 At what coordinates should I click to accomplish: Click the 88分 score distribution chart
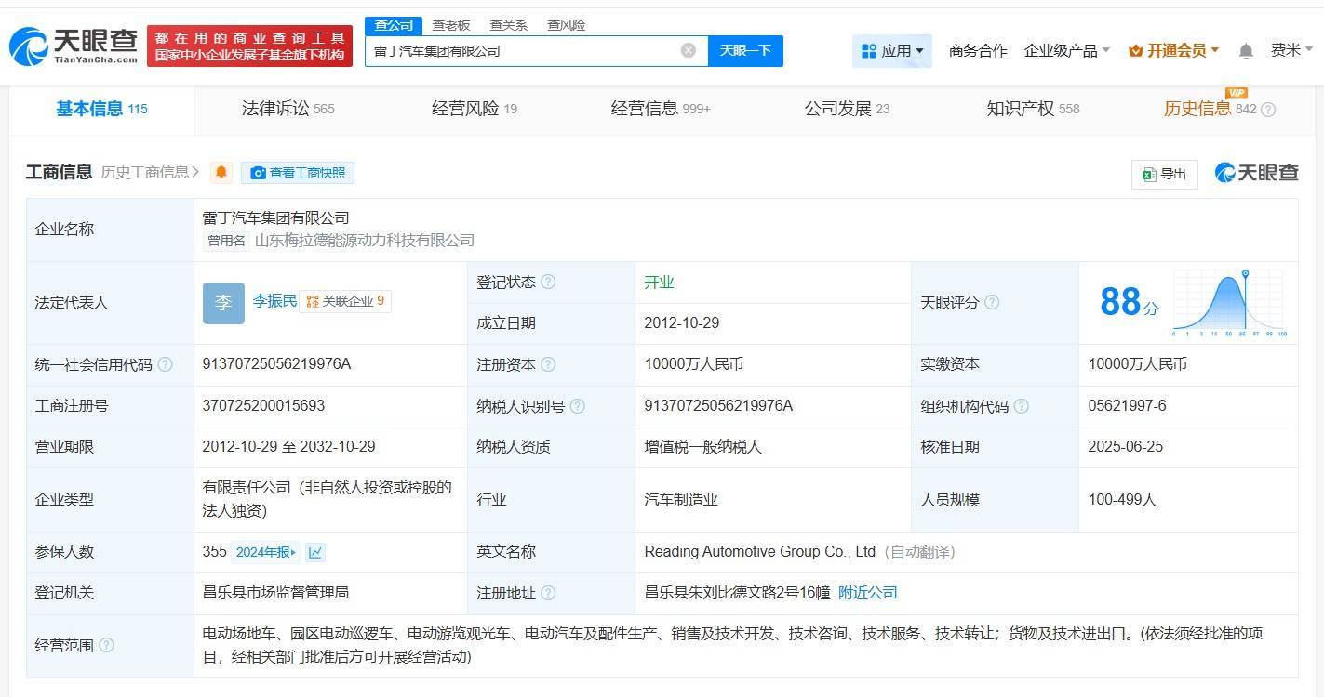pos(1229,302)
